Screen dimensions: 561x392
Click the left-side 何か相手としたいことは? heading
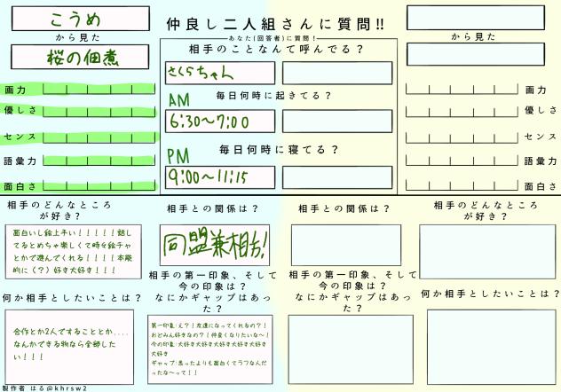click(x=72, y=298)
